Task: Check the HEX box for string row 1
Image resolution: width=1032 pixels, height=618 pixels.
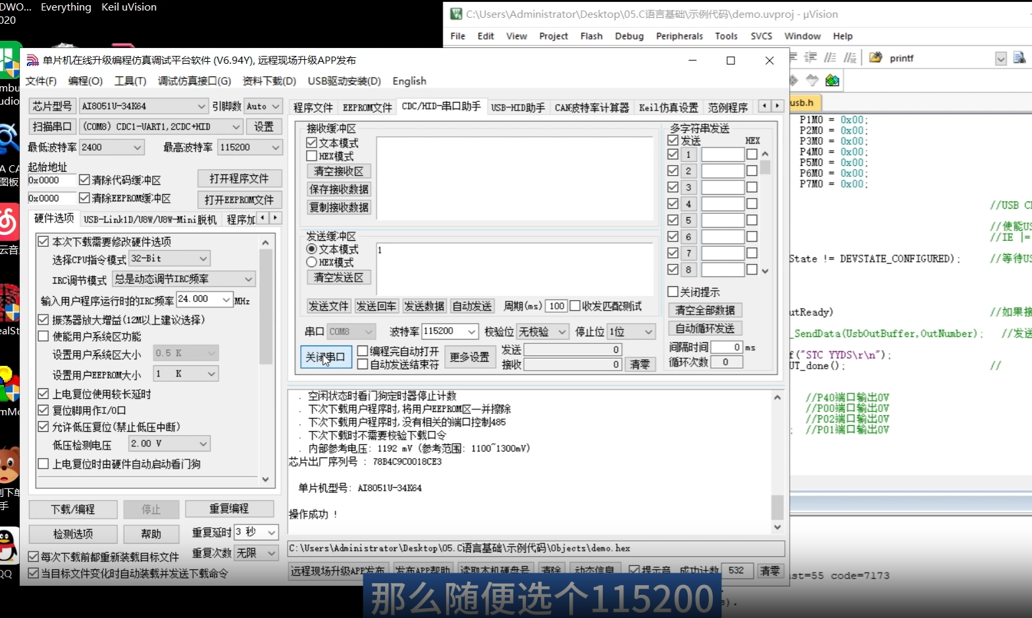Action: 752,154
